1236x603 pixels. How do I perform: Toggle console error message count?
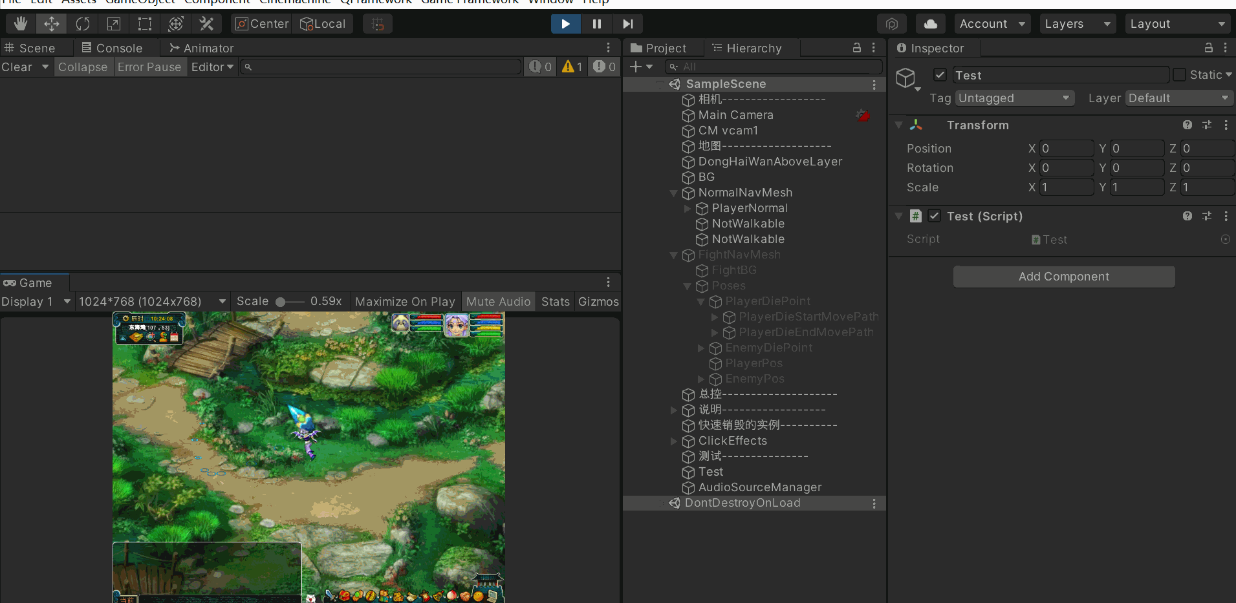pos(604,67)
